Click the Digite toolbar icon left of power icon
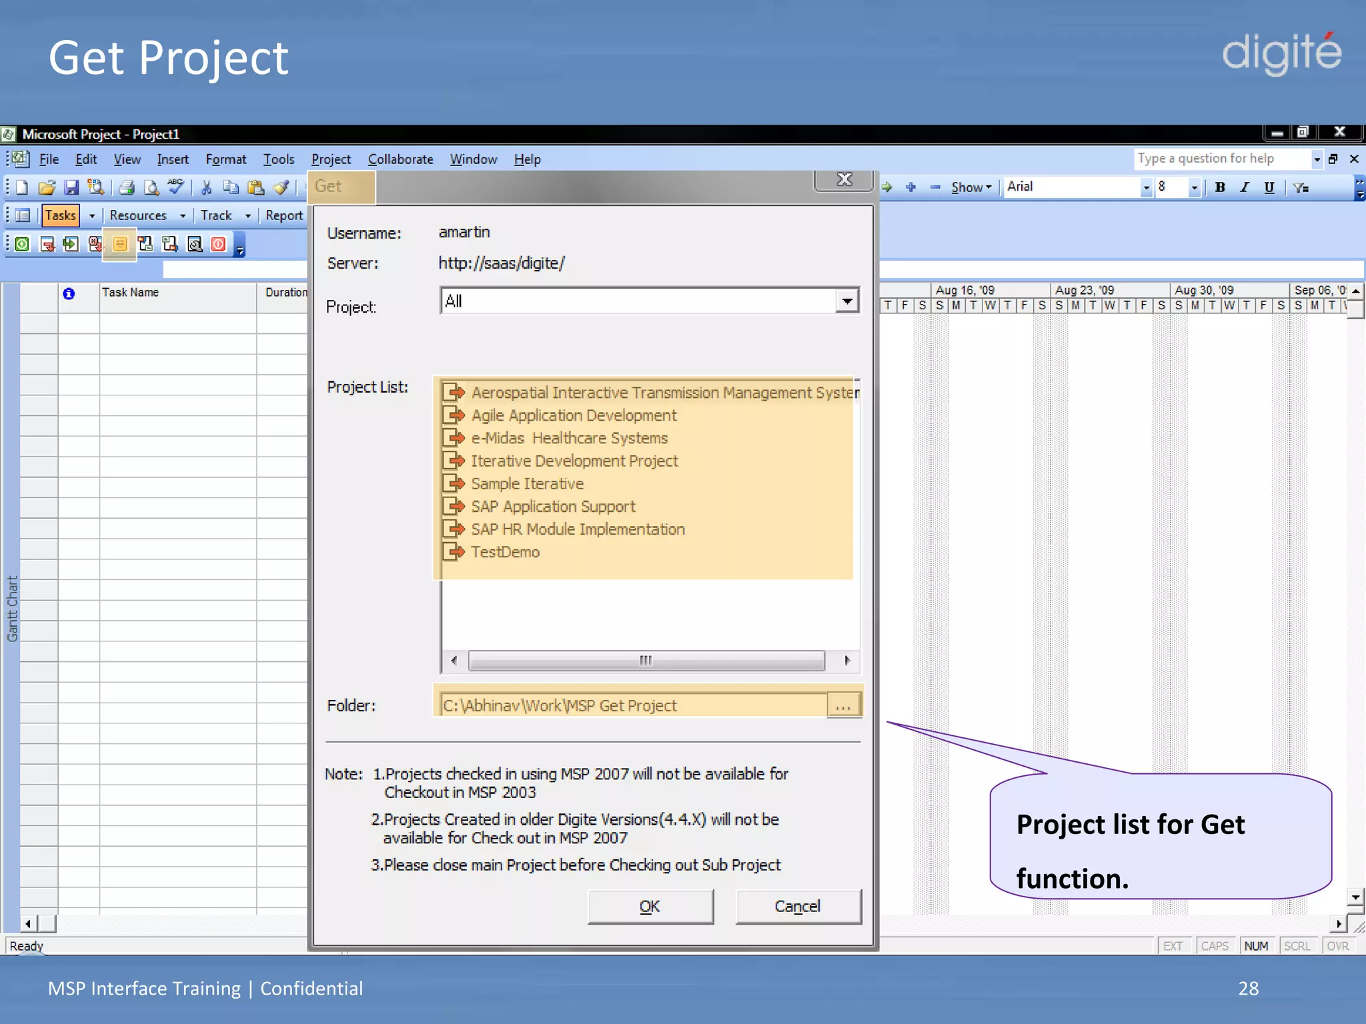 (x=195, y=245)
